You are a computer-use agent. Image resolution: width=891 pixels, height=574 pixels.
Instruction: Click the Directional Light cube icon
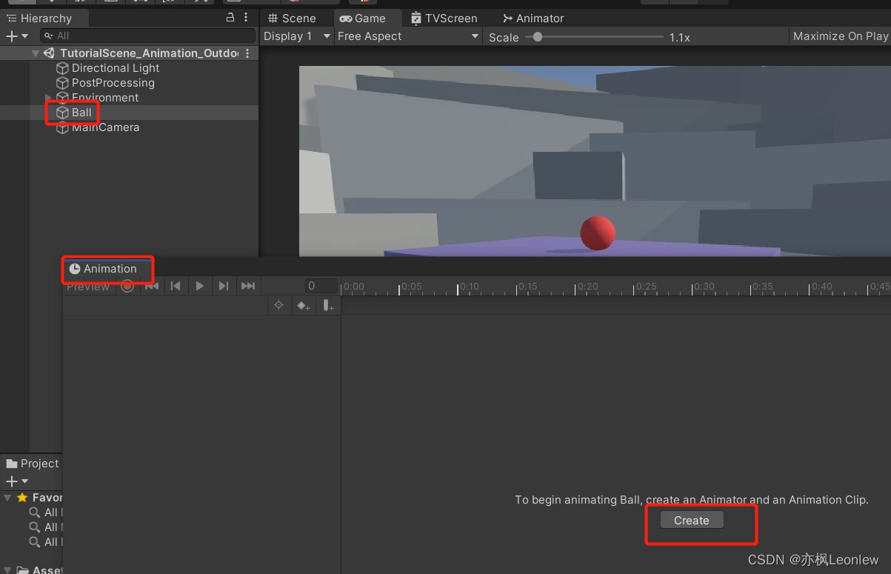pos(63,68)
